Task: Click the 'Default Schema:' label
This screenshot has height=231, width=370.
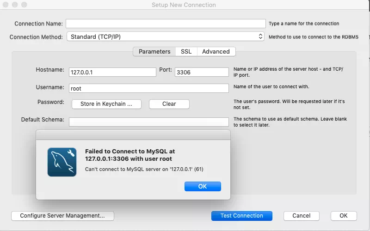Action: click(43, 120)
